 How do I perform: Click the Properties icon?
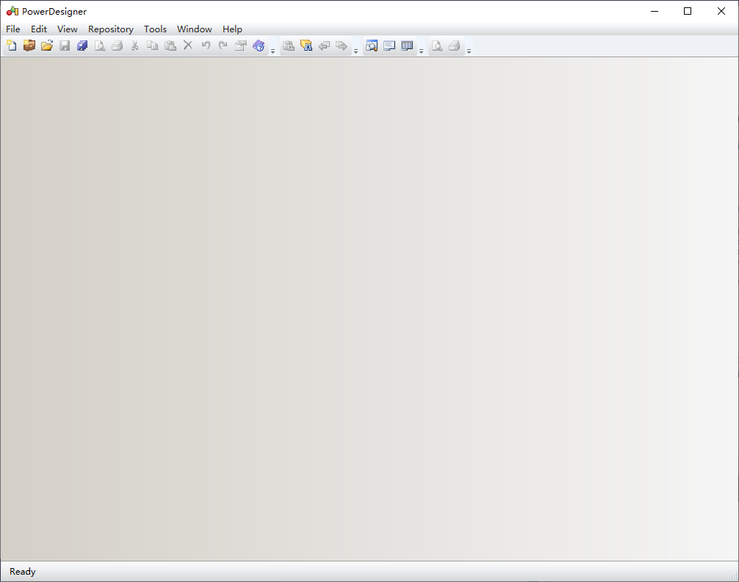241,46
